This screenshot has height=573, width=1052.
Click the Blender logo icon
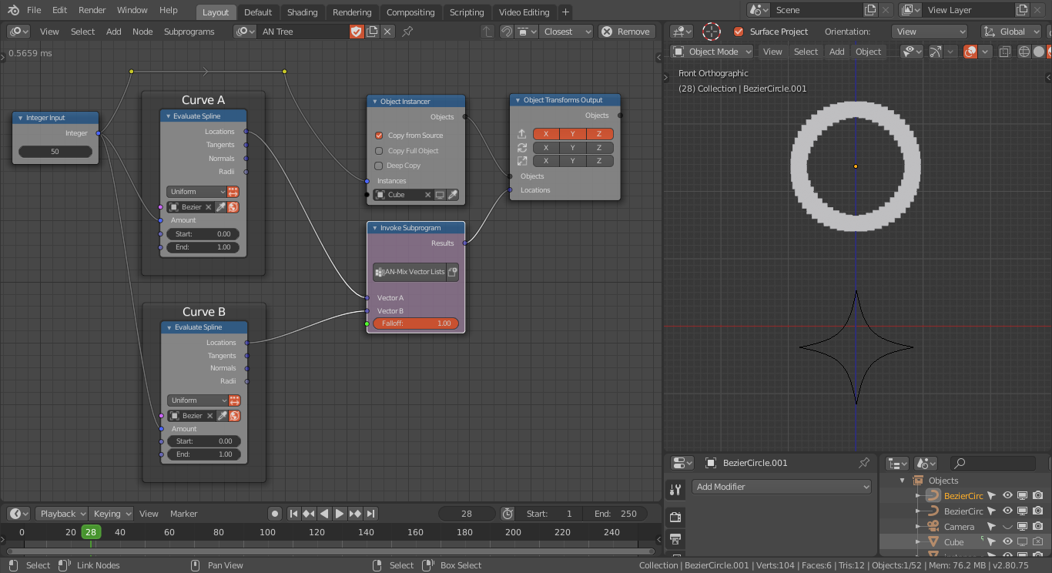[x=13, y=11]
